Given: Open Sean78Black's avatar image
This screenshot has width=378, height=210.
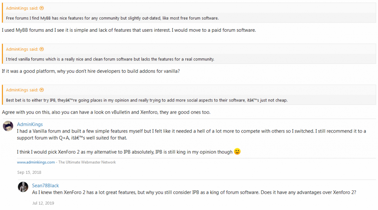Looking at the screenshot, I should [23, 187].
